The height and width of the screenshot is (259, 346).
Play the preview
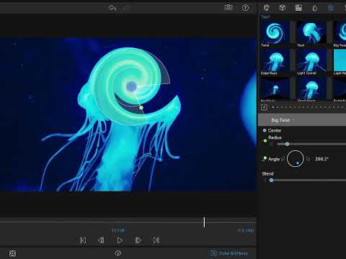click(x=120, y=240)
